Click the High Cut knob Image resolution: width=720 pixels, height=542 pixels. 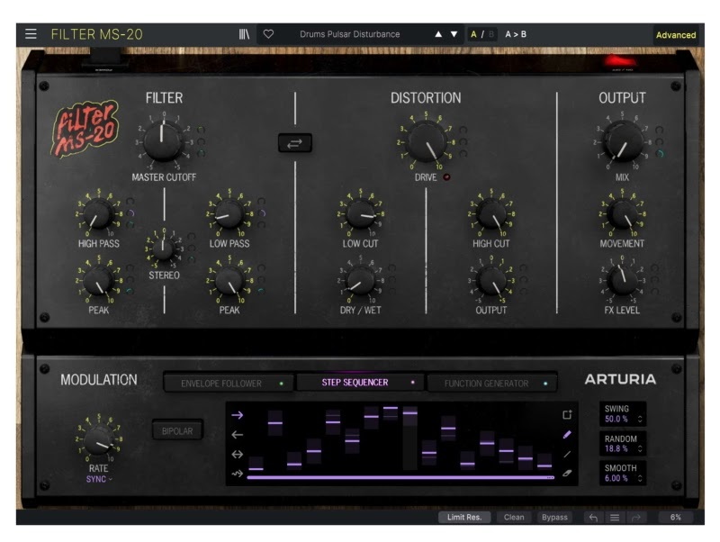[x=491, y=214]
